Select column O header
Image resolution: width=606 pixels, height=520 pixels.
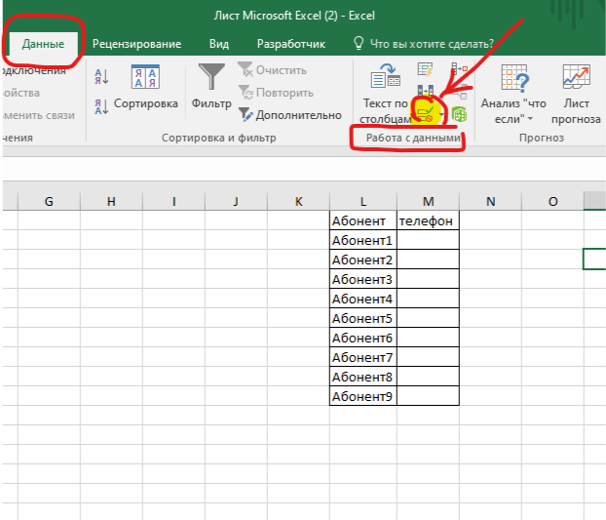pos(553,201)
